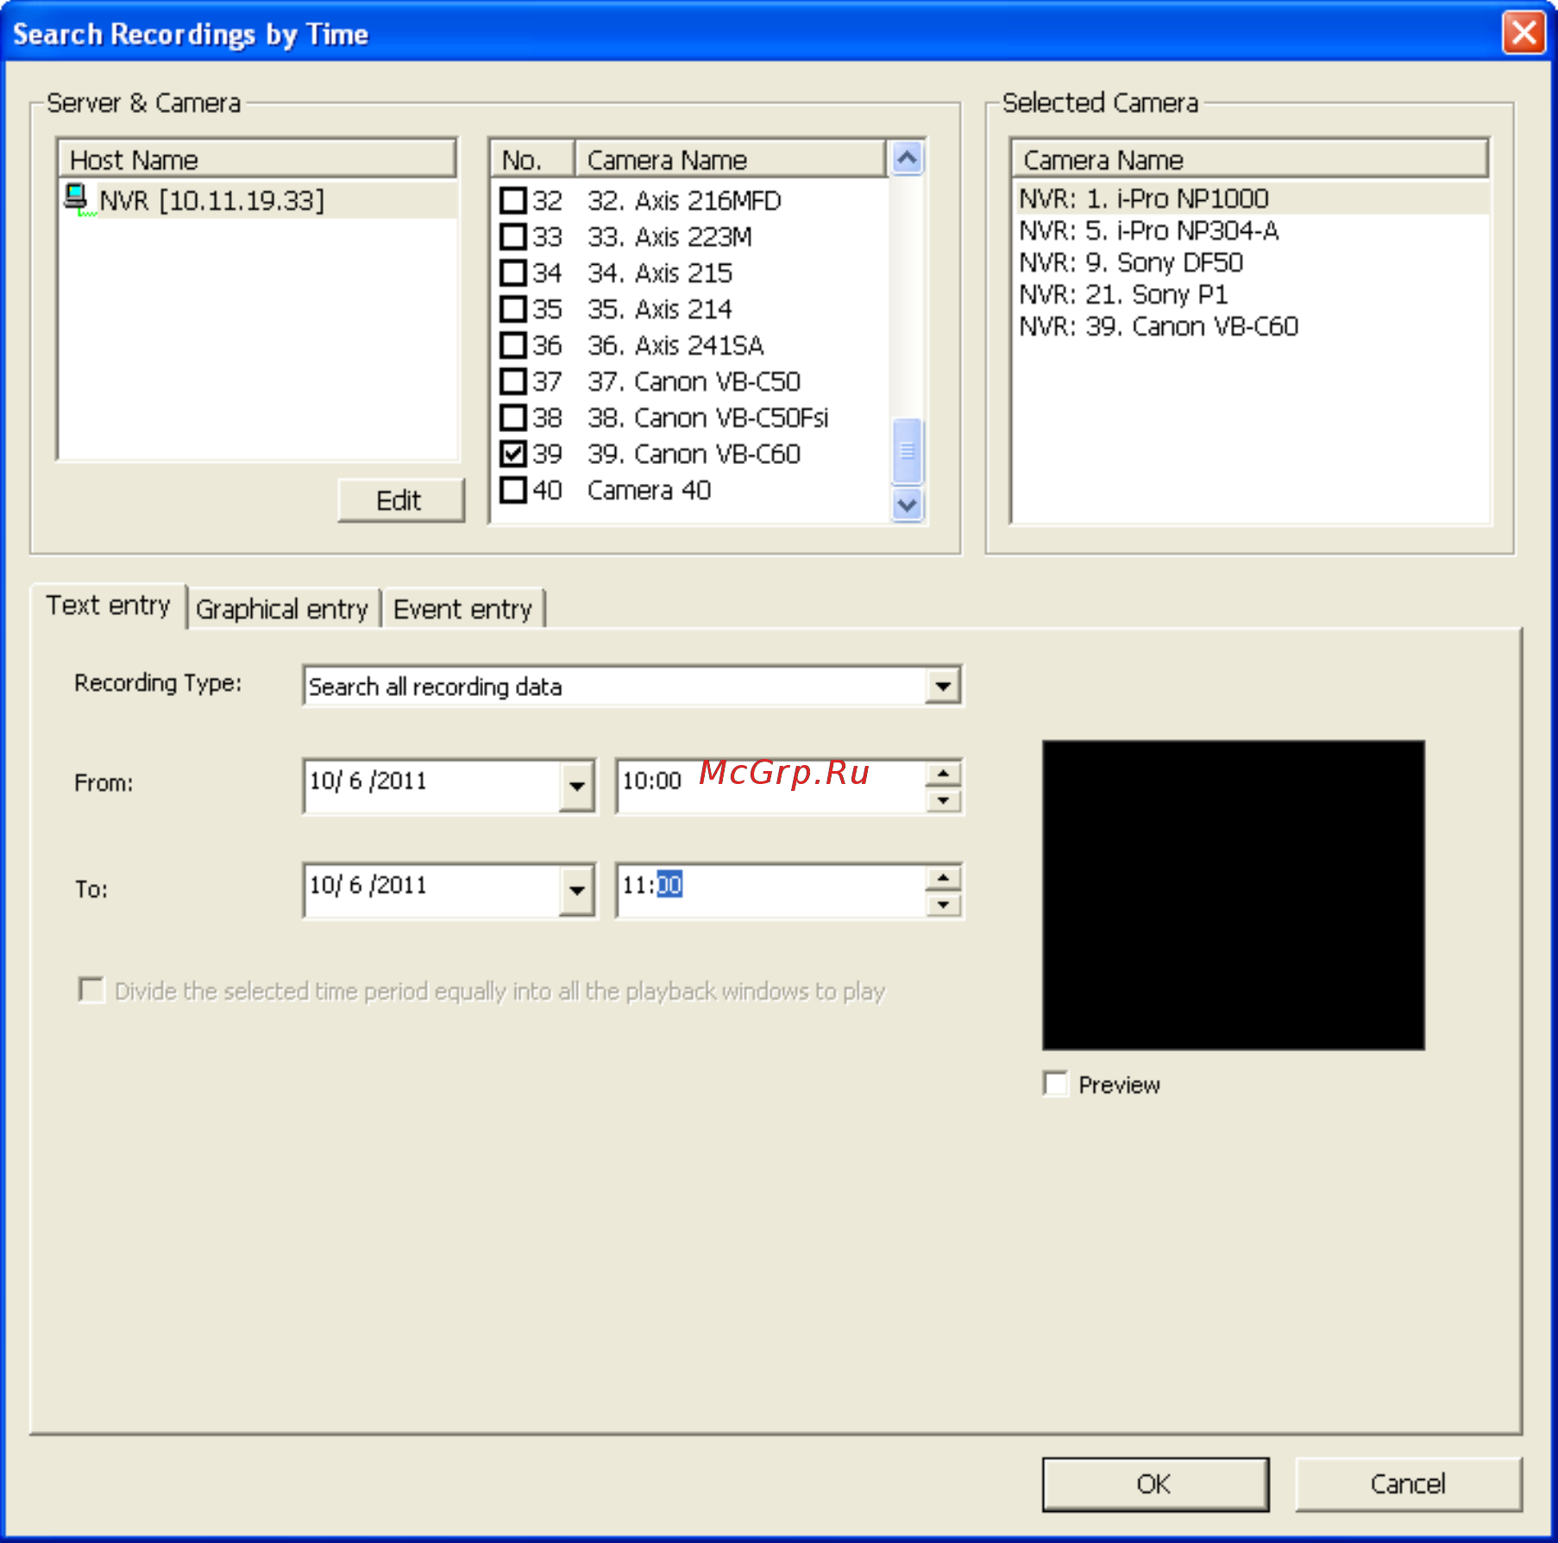Switch to the Graphical entry tab
The image size is (1558, 1543).
pos(282,609)
